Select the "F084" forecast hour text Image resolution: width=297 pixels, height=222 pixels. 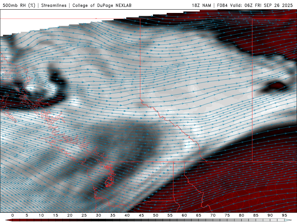[x=222, y=5]
